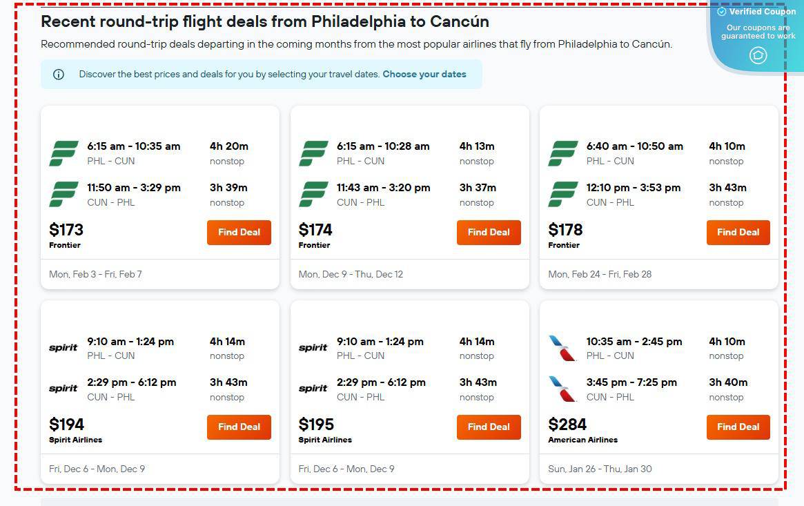Choose Find Deal for the $284 American Airlines fare

[738, 427]
